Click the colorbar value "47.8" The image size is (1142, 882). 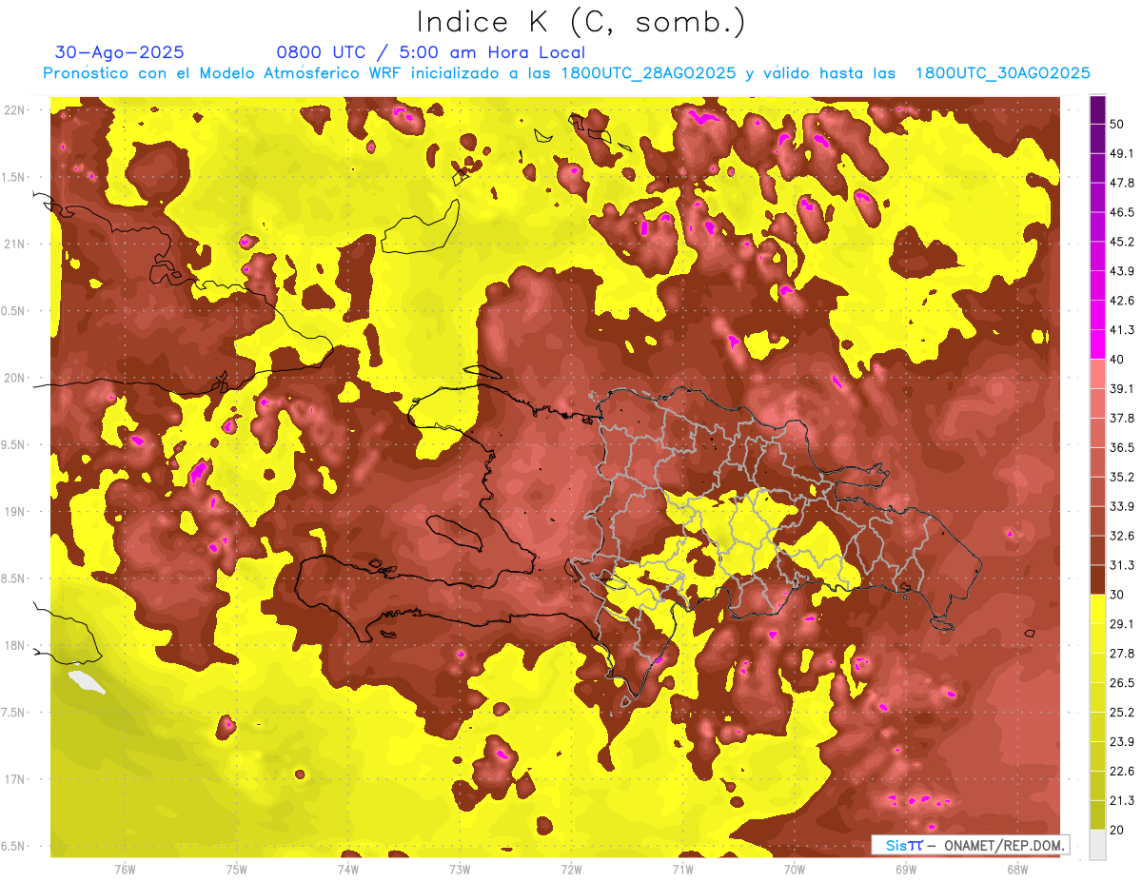click(x=1121, y=183)
